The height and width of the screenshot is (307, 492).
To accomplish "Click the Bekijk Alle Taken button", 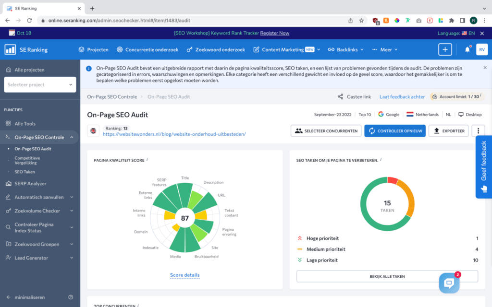I will [387, 276].
